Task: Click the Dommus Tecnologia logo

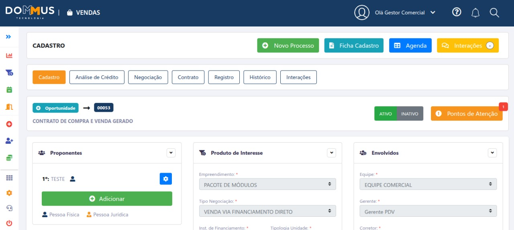Action: [30, 12]
